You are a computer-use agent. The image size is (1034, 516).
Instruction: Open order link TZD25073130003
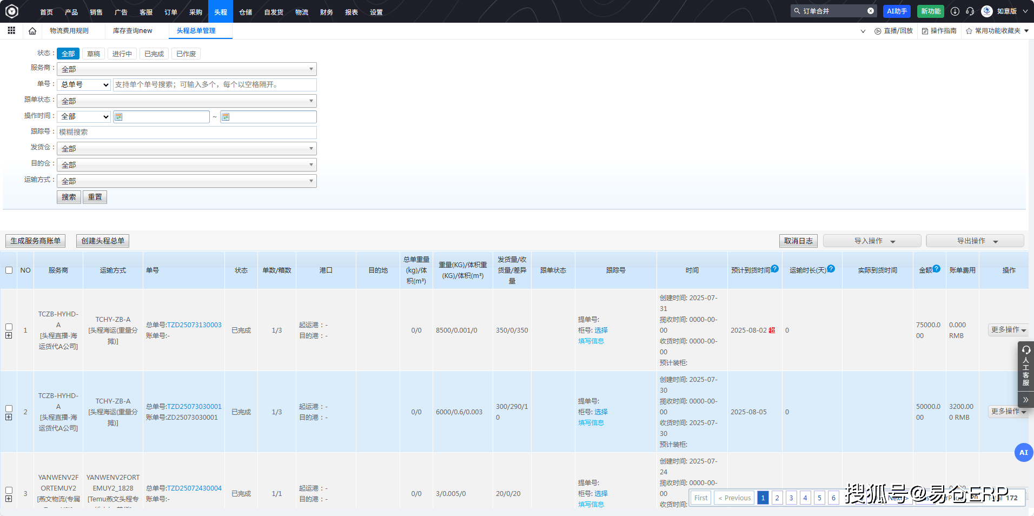(194, 325)
